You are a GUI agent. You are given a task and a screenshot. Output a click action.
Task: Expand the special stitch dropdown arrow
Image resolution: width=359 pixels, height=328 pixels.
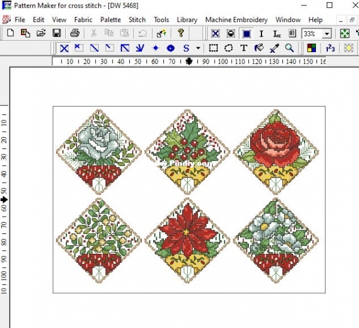tap(199, 48)
